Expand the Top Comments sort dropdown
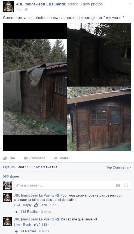This screenshot has height=234, width=134. (x=118, y=167)
